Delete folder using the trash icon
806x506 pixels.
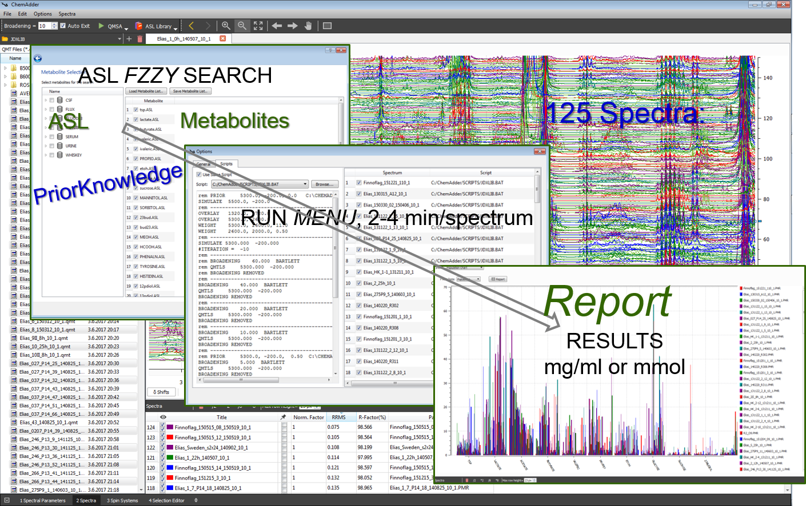(139, 39)
